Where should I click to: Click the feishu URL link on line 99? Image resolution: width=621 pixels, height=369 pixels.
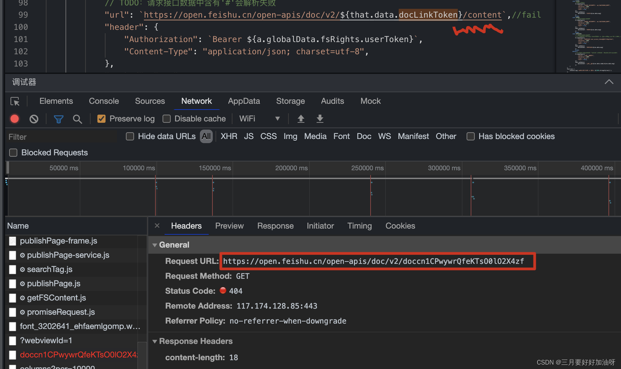coord(323,15)
